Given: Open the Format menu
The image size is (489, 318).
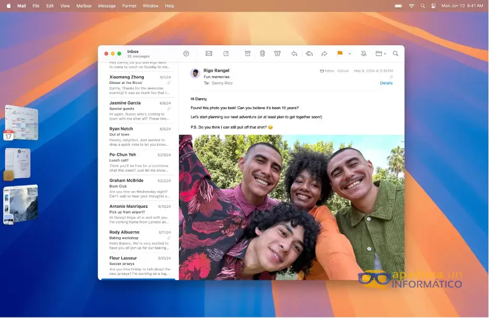Looking at the screenshot, I should pyautogui.click(x=129, y=6).
